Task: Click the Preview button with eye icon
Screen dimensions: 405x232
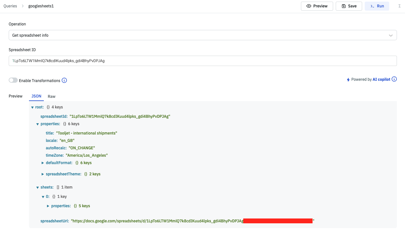Action: pos(317,6)
